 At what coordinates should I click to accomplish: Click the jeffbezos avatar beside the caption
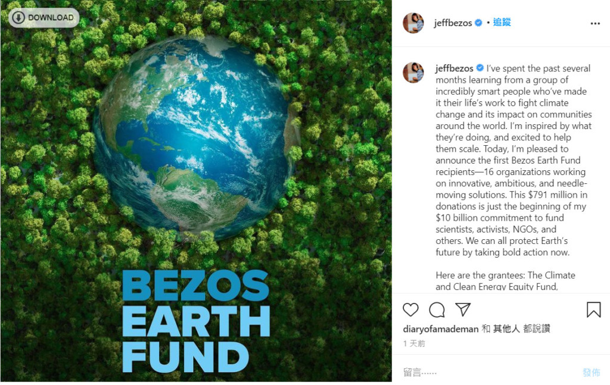pos(413,73)
